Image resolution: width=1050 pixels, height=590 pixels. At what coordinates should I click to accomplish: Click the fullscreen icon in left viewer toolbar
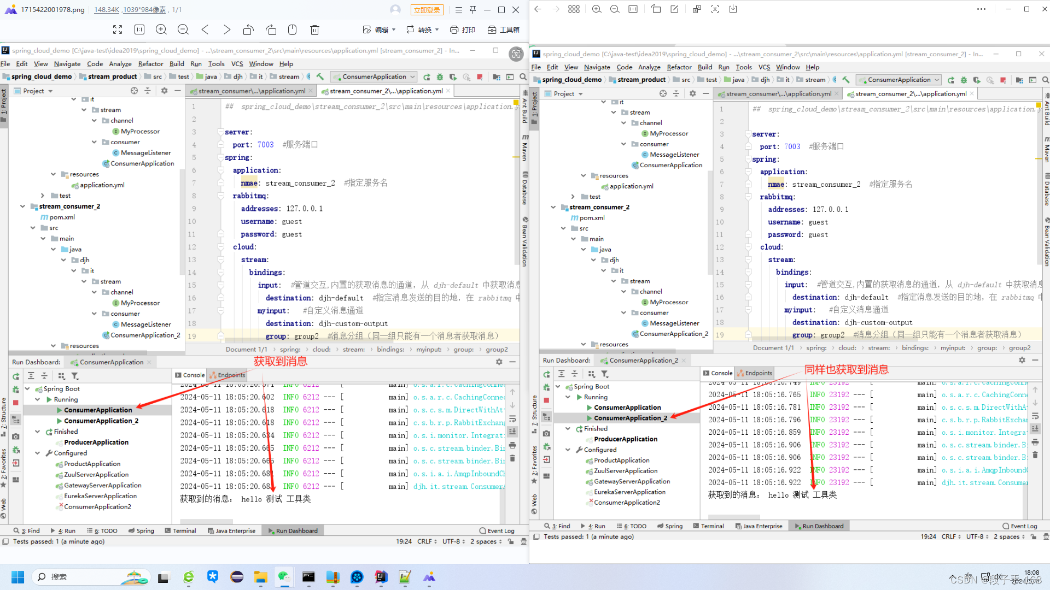(x=118, y=29)
